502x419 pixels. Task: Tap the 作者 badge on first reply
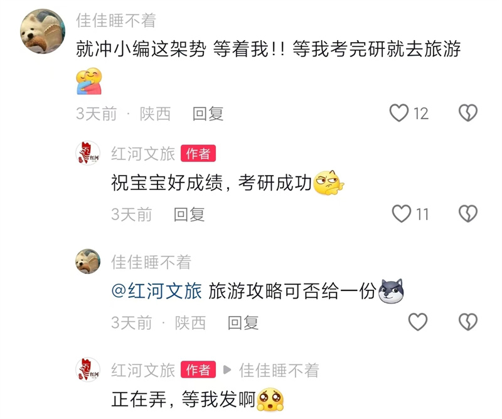point(198,153)
